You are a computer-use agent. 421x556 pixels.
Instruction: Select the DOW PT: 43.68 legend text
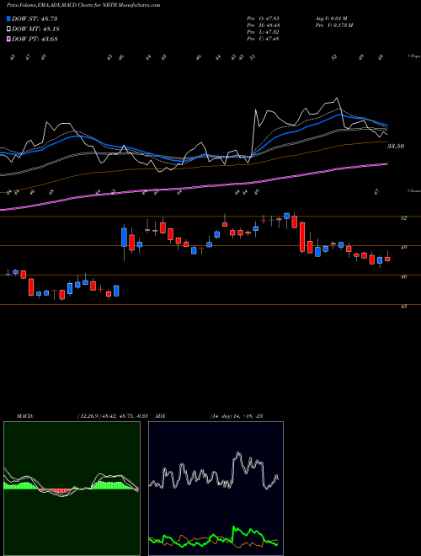pyautogui.click(x=35, y=39)
